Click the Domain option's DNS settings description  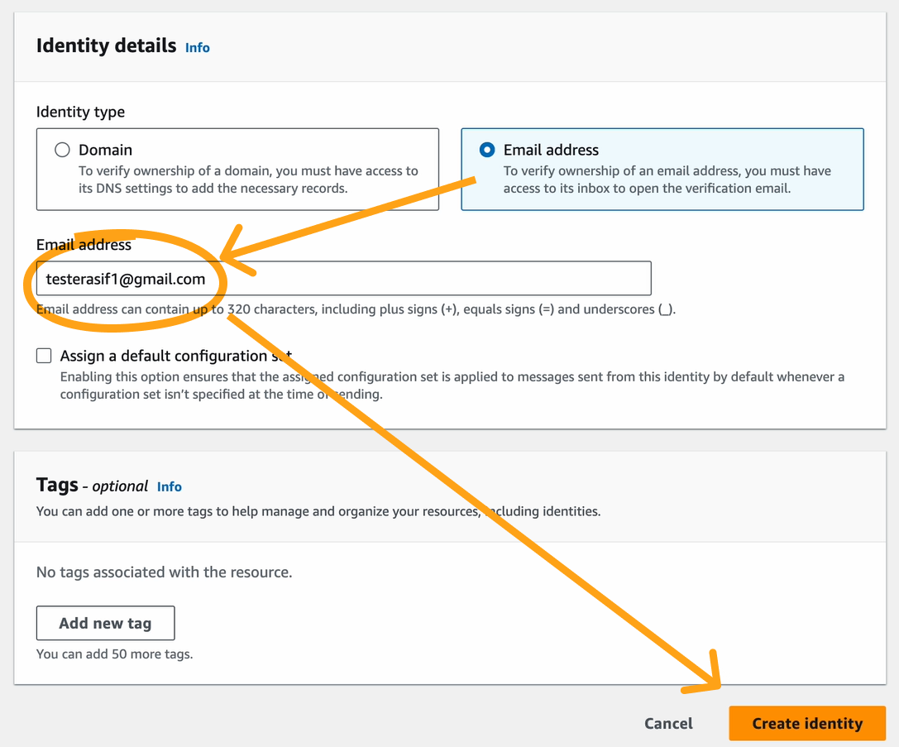[248, 180]
